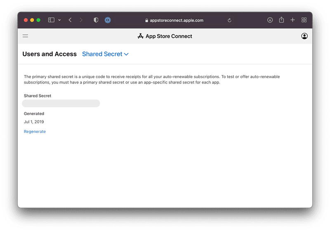Click the Jul 1, 2019 generated date
This screenshot has width=330, height=231.
click(x=34, y=122)
